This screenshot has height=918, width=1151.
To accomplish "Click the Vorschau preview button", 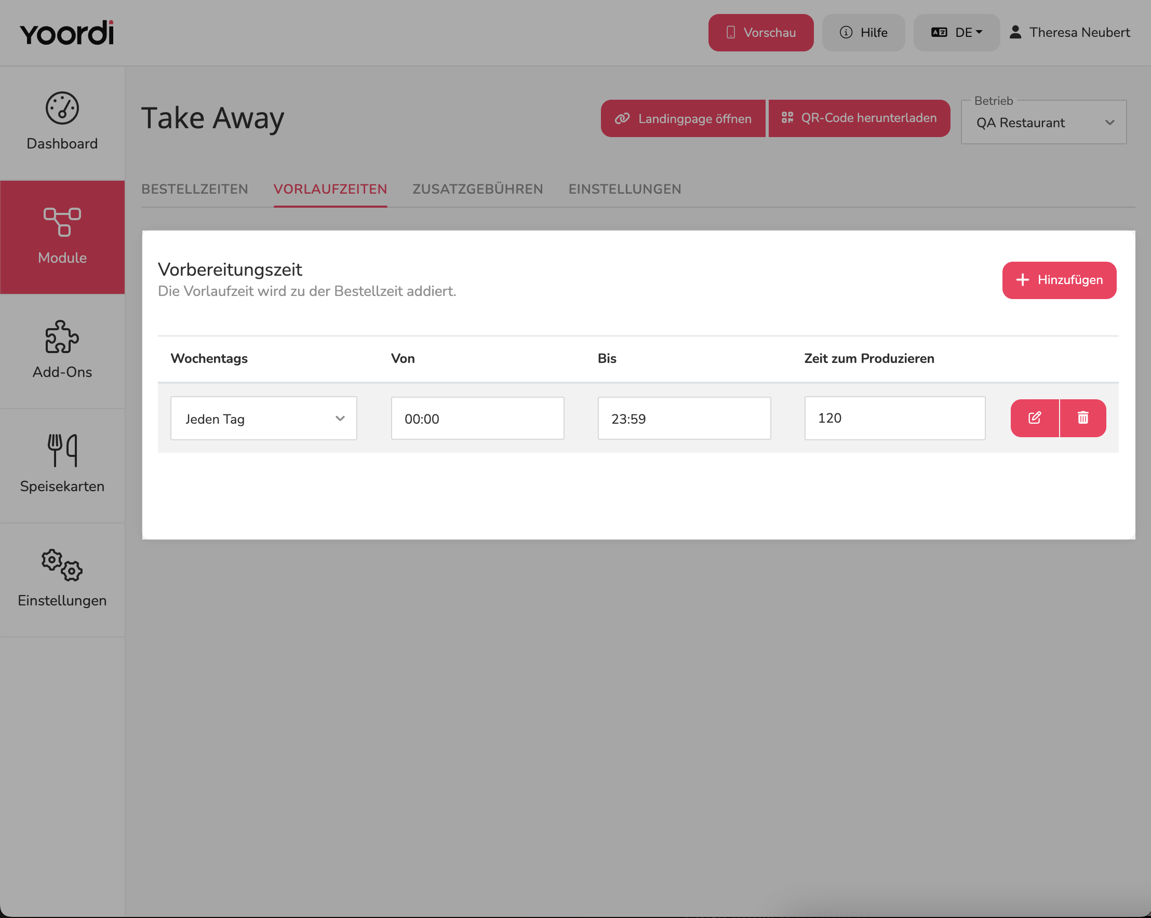I will [761, 33].
